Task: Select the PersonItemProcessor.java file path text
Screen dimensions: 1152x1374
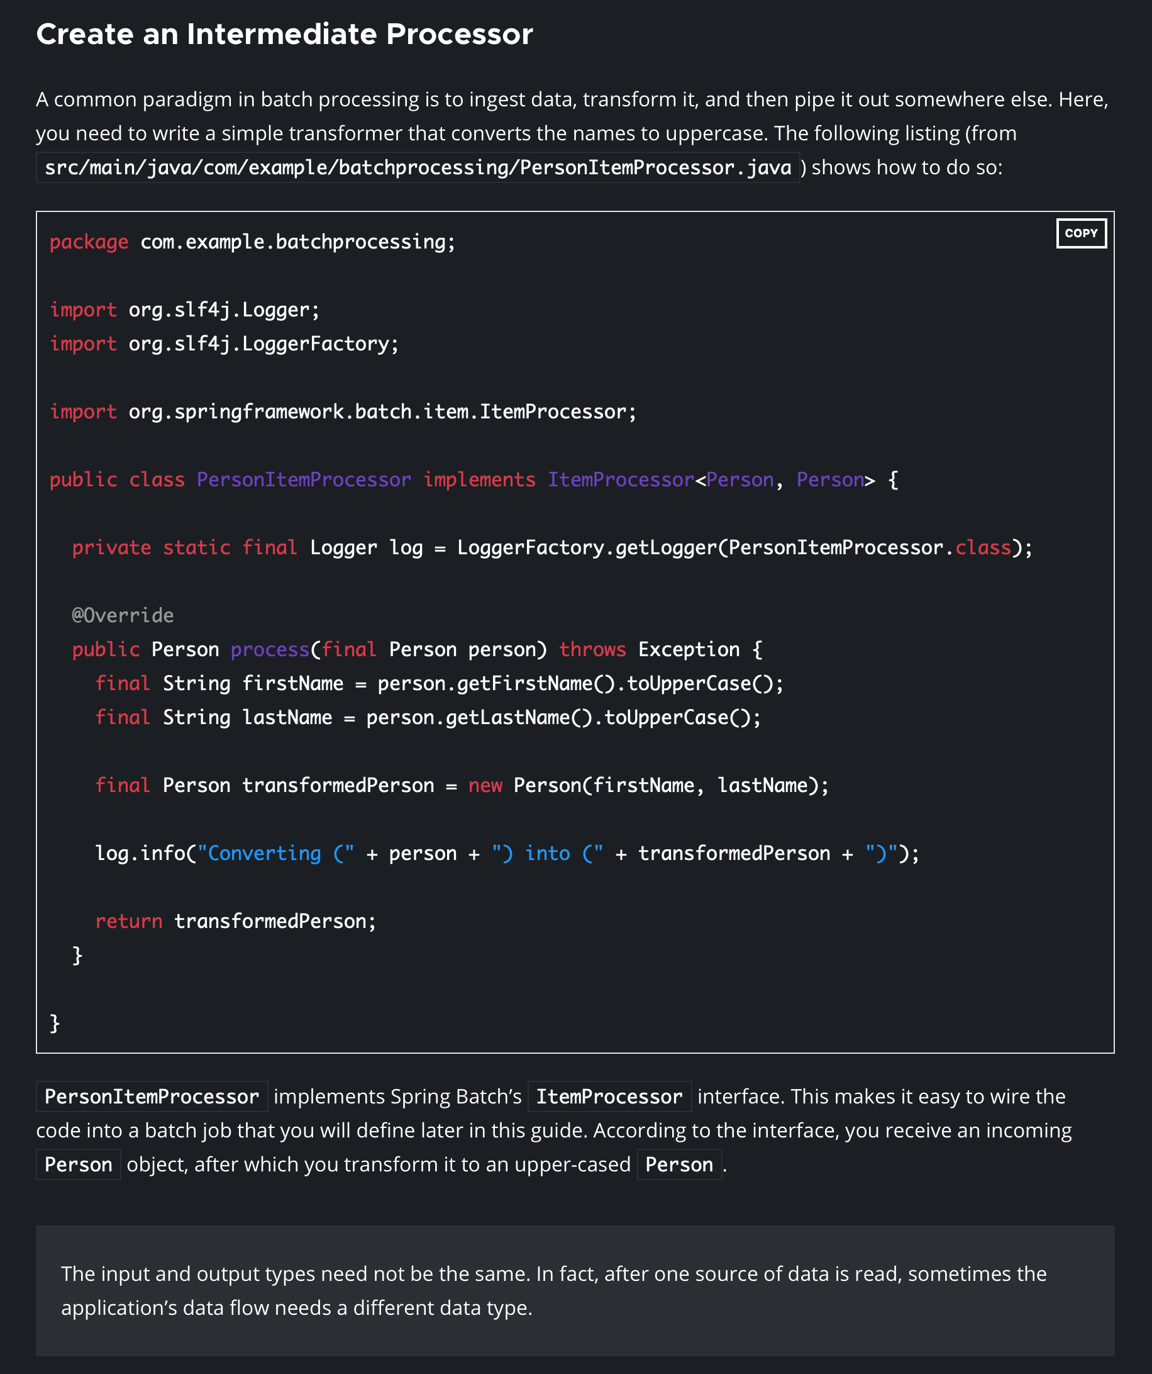Action: tap(418, 167)
